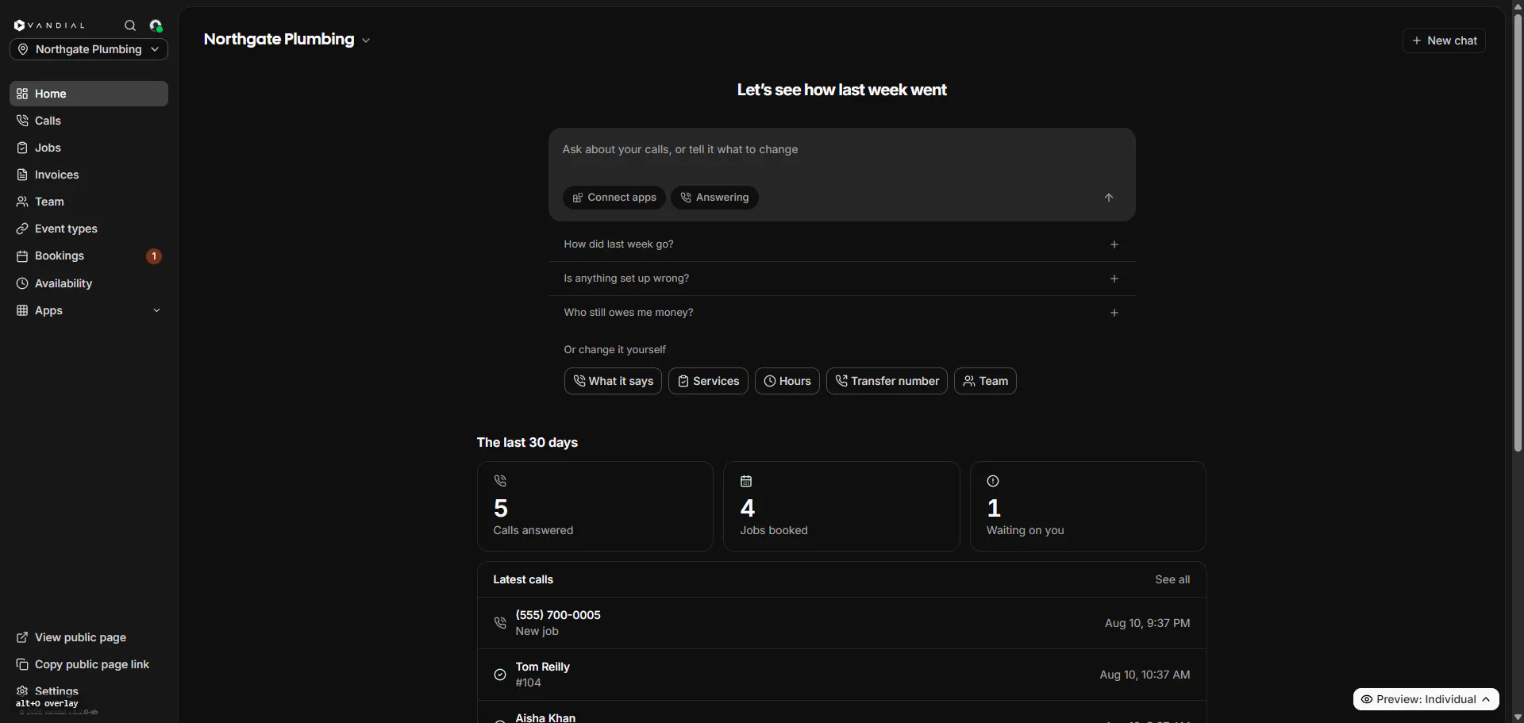Open the Transfer number setting
1524x723 pixels.
(x=887, y=381)
